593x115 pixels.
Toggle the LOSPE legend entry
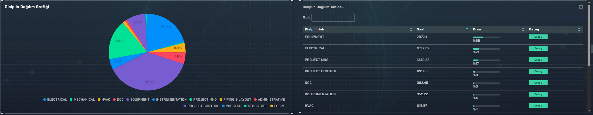(278, 106)
